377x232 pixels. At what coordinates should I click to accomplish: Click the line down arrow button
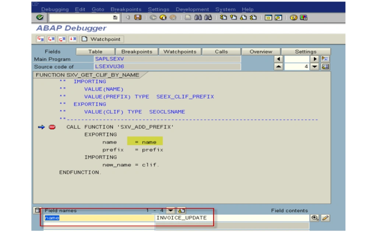315,67
